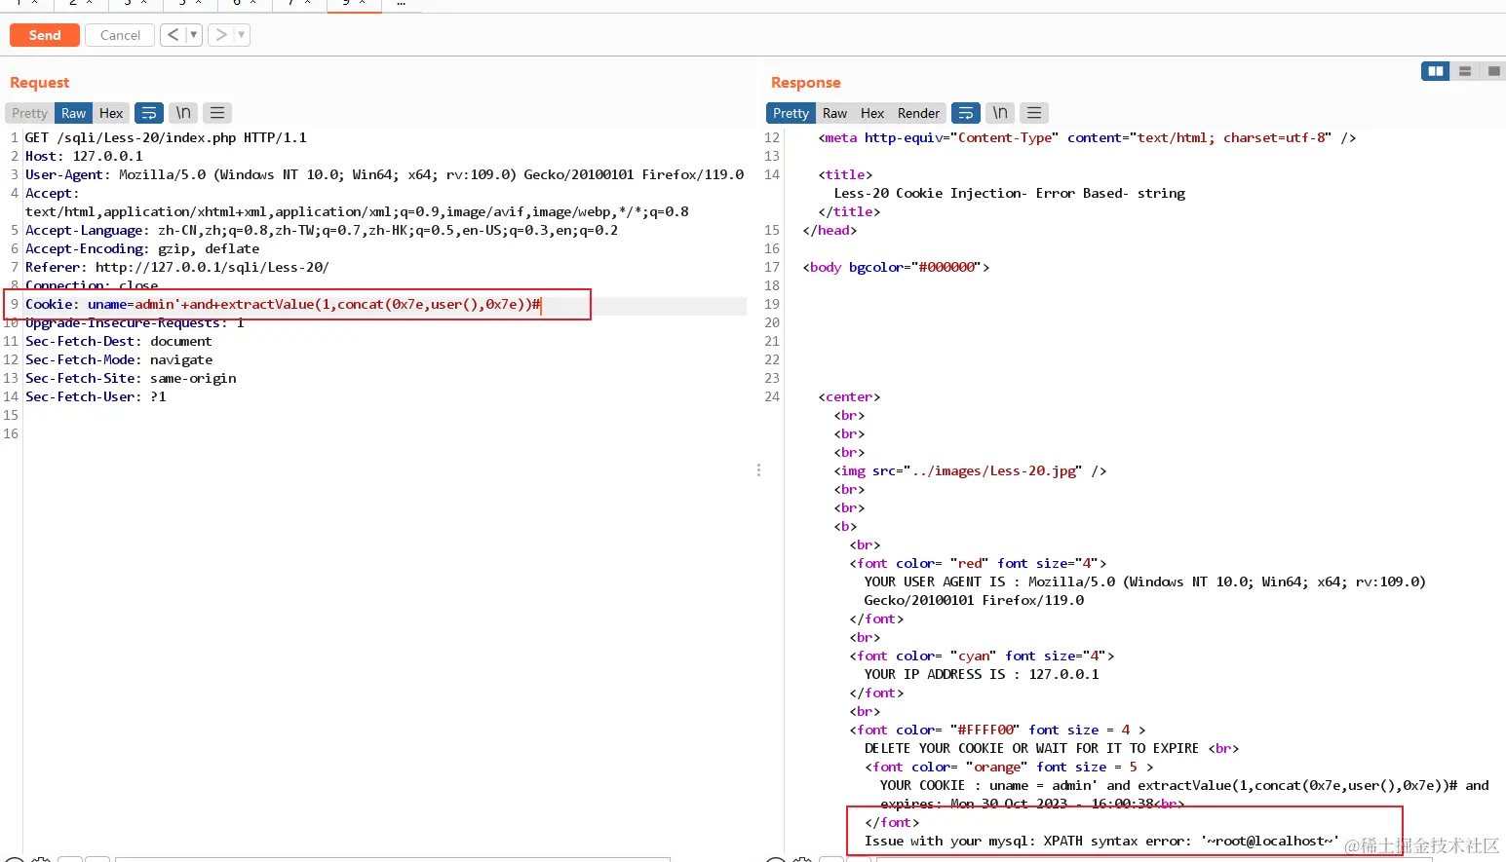Go to next request with forward arrow
The width and height of the screenshot is (1506, 862).
coord(221,35)
